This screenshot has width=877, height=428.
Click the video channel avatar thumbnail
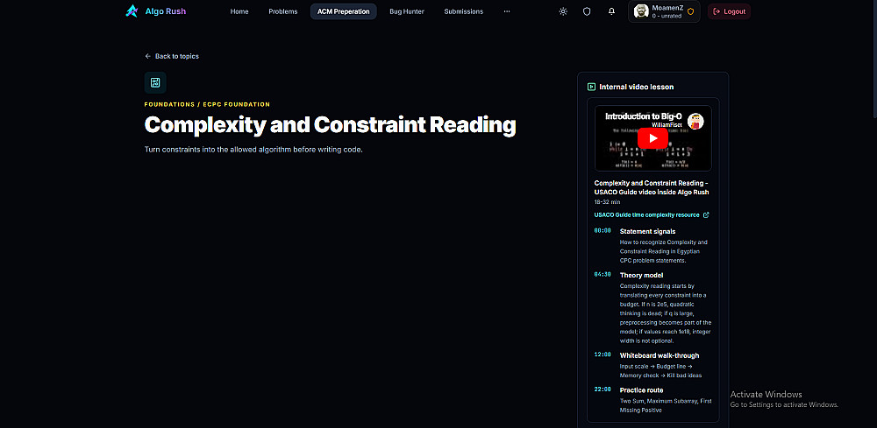pyautogui.click(x=695, y=121)
